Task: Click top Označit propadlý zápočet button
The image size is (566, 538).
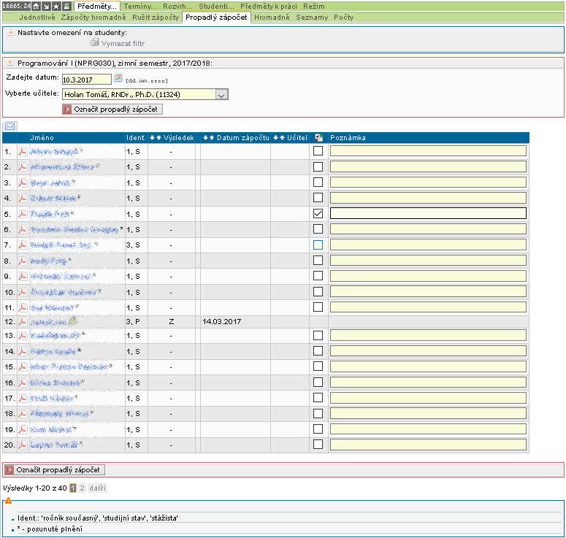Action: (x=112, y=109)
